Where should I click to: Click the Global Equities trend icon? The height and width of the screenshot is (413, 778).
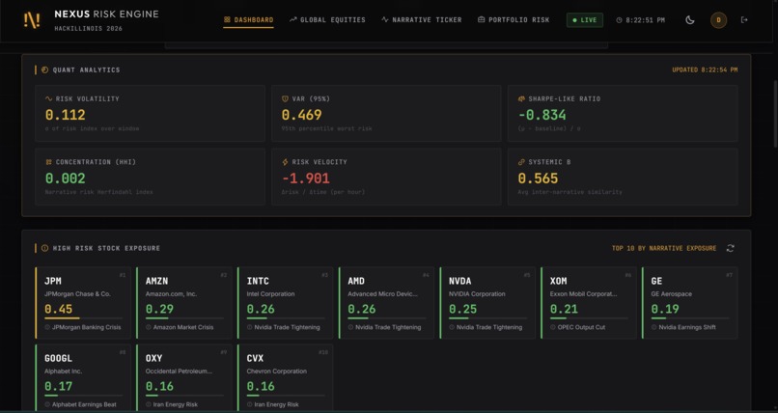(x=292, y=20)
